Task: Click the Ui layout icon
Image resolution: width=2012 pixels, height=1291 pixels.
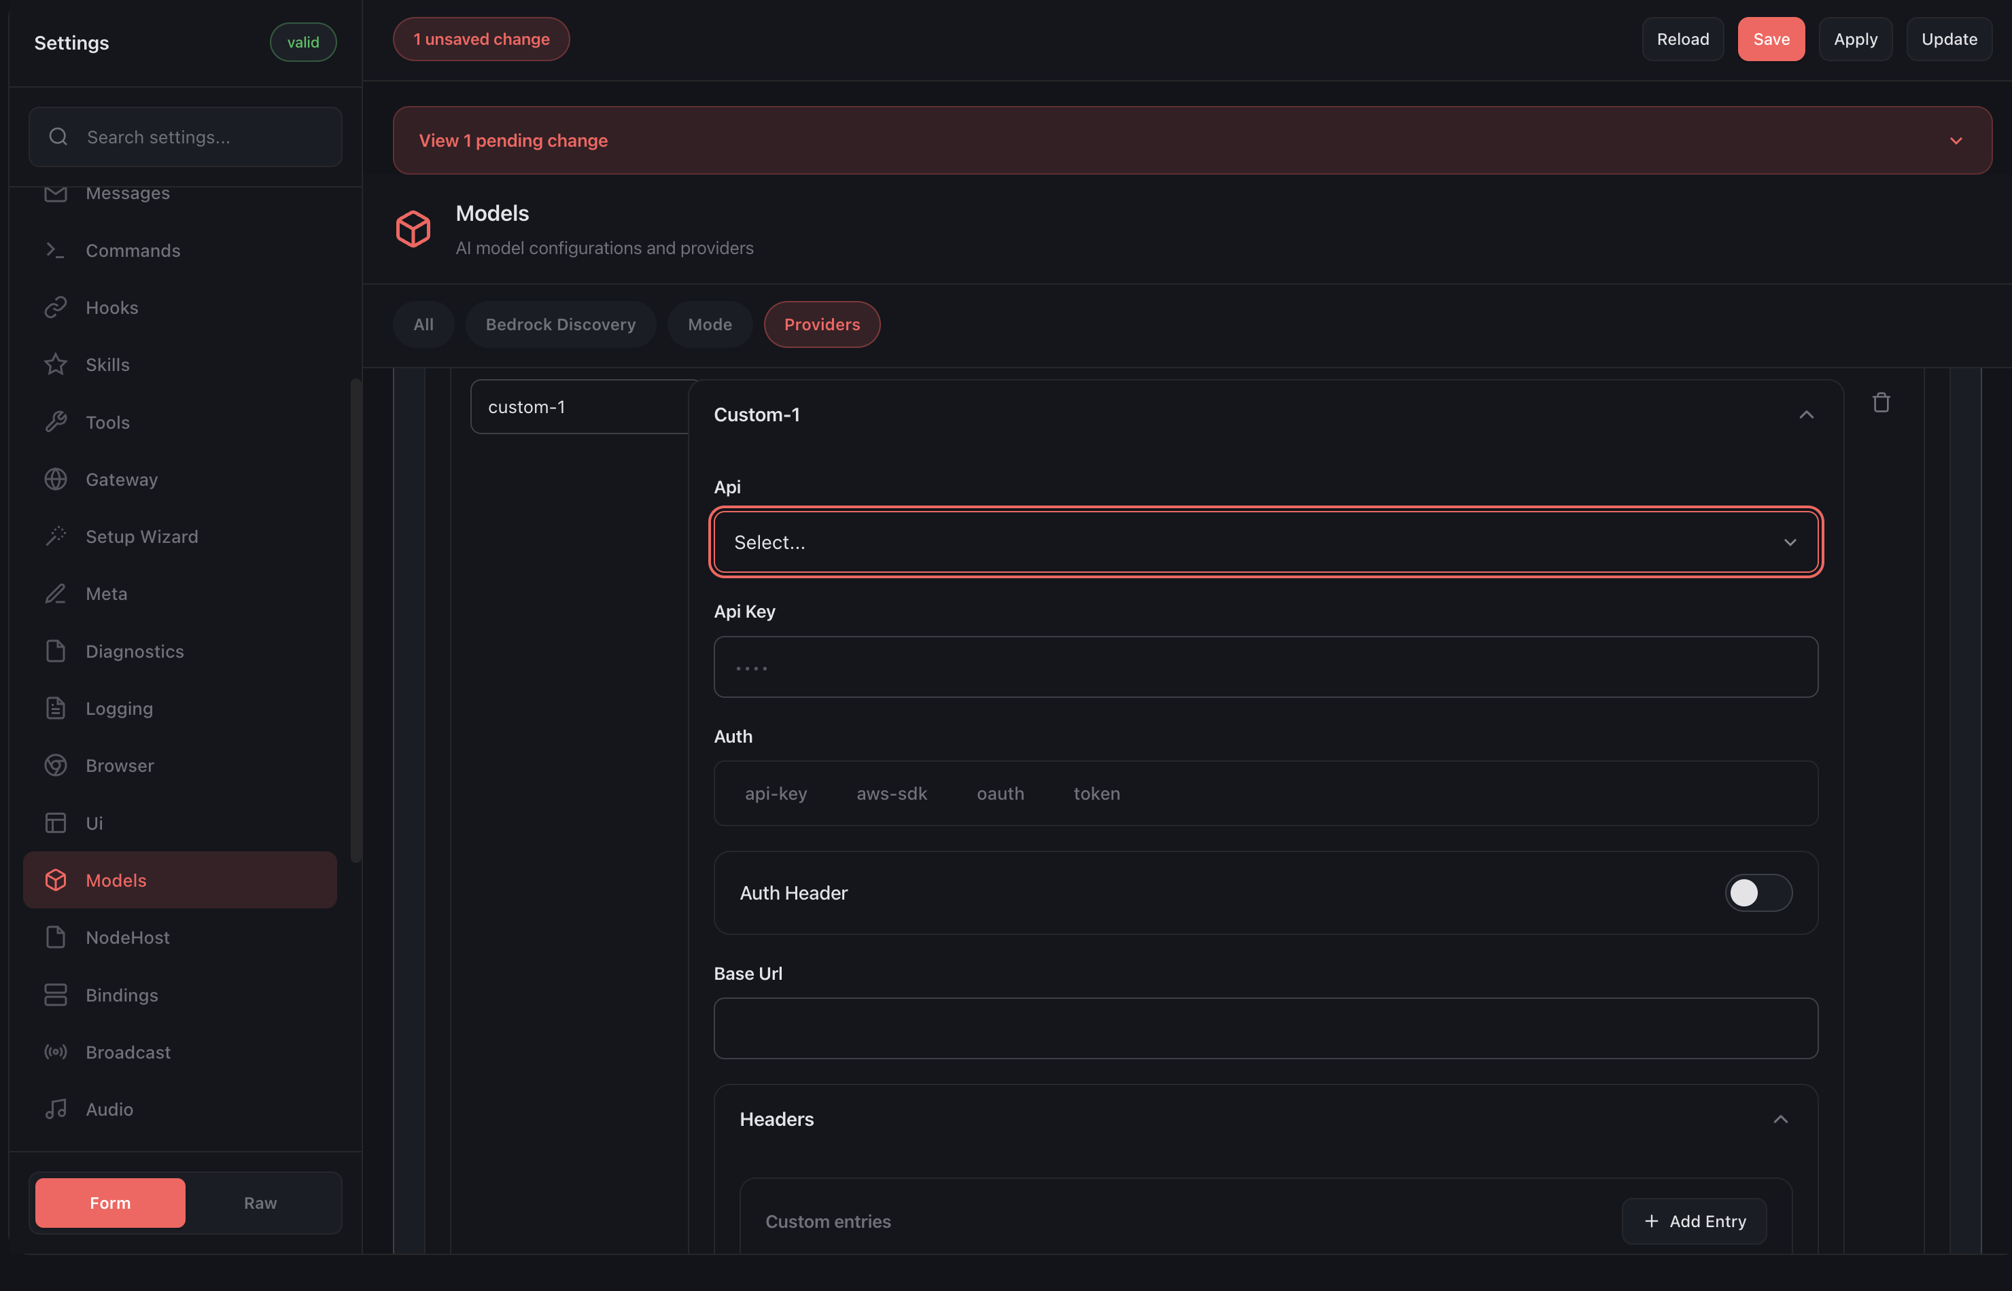Action: point(55,824)
